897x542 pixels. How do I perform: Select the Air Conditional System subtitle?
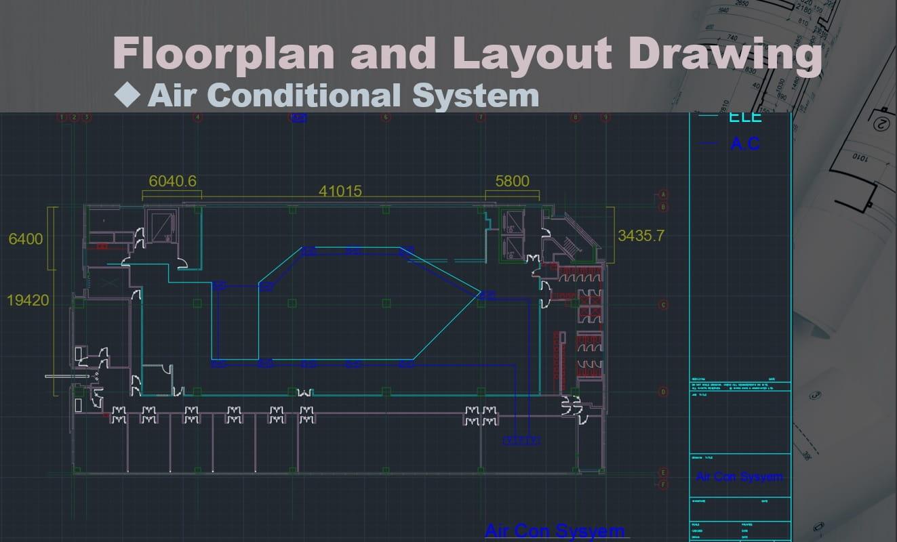tap(342, 96)
